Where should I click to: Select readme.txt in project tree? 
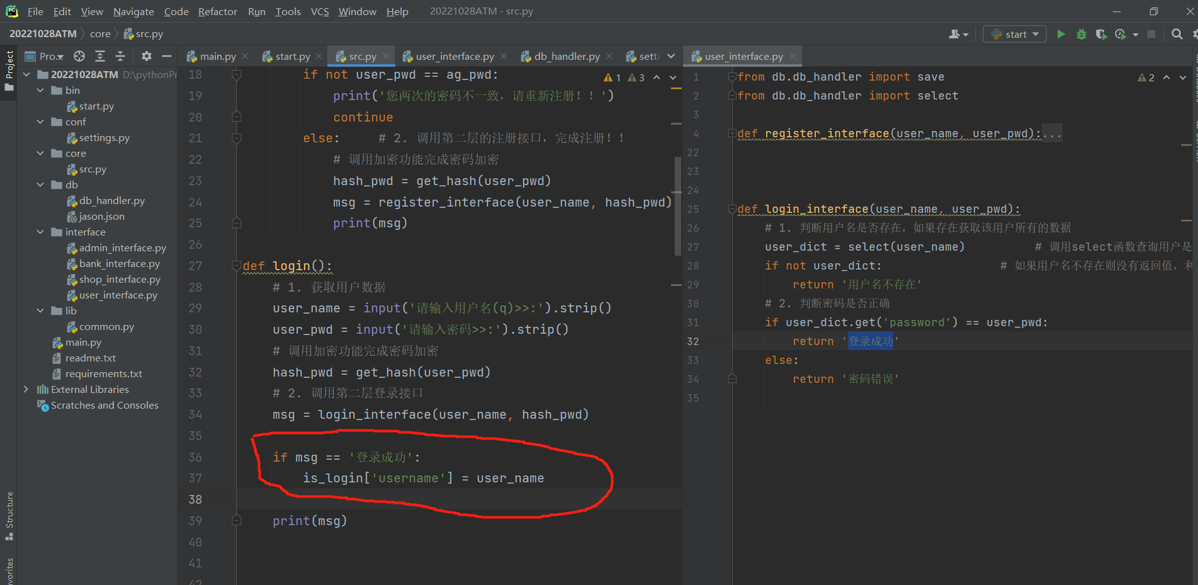pos(84,358)
